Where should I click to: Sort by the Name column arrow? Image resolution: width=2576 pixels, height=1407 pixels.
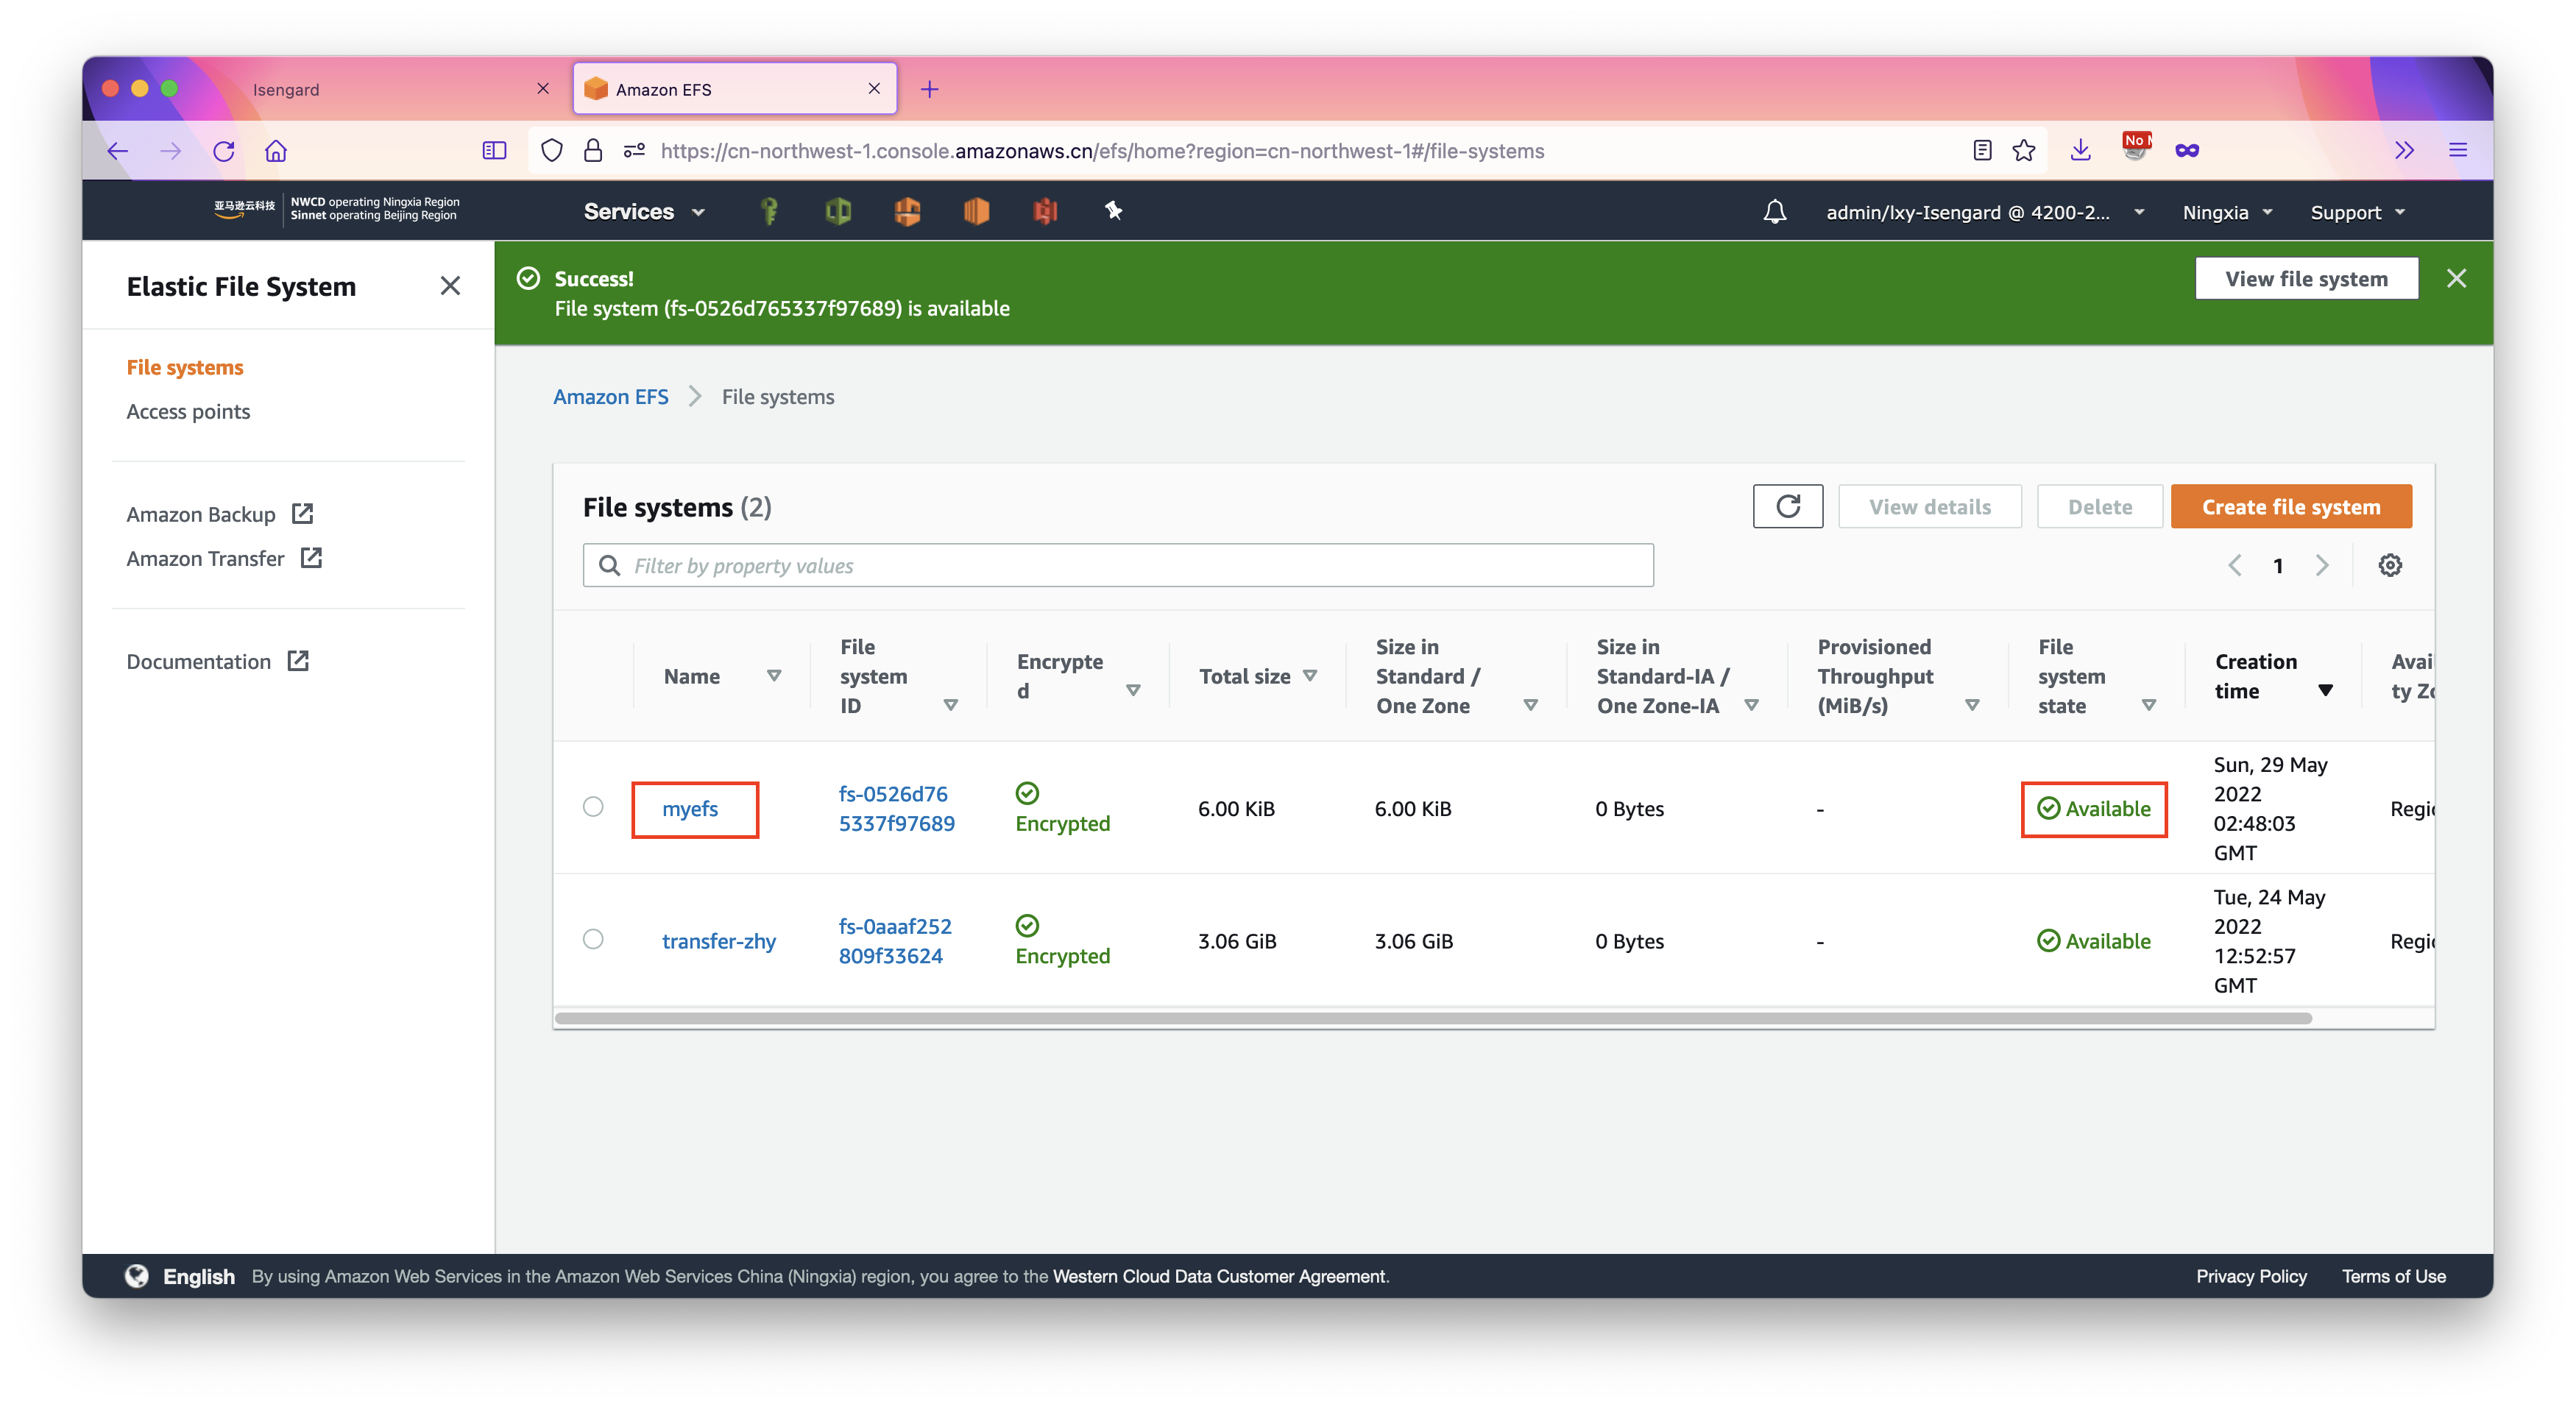point(774,677)
